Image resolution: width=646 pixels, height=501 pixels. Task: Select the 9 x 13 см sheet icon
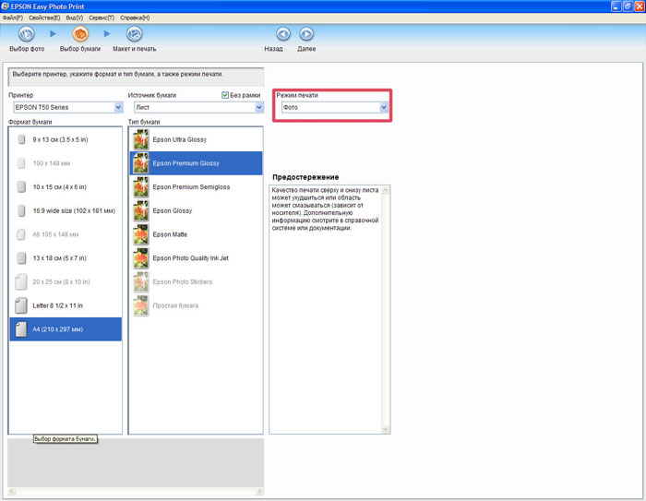pyautogui.click(x=21, y=139)
